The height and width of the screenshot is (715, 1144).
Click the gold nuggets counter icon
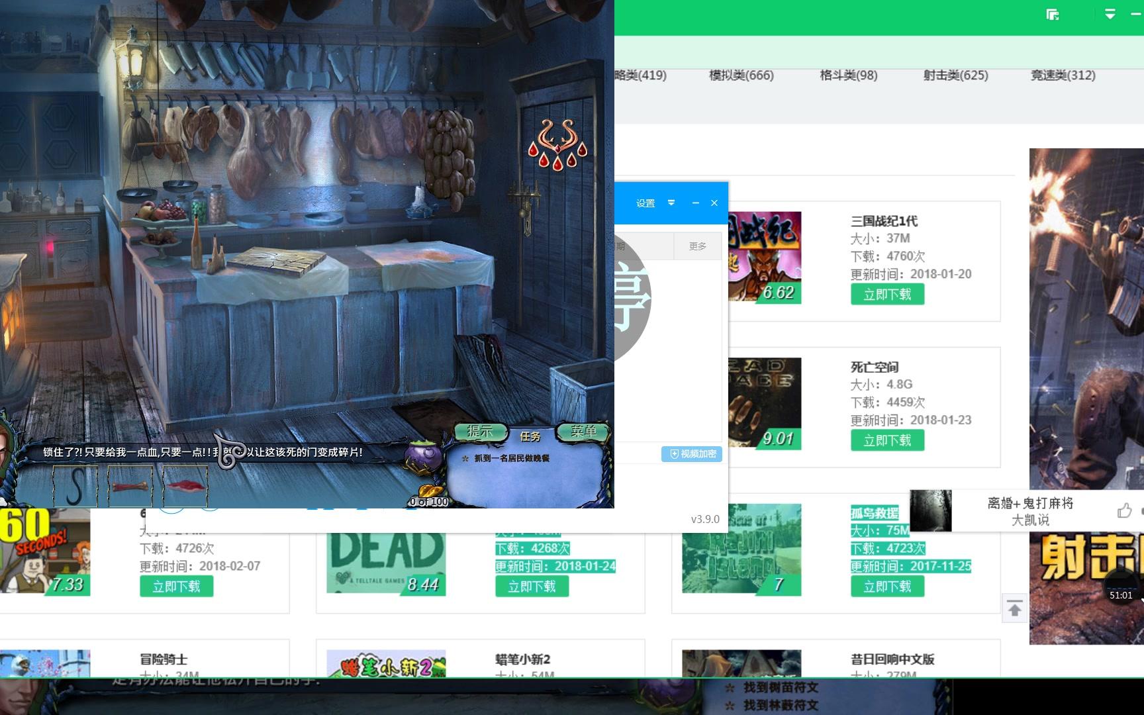click(x=430, y=492)
